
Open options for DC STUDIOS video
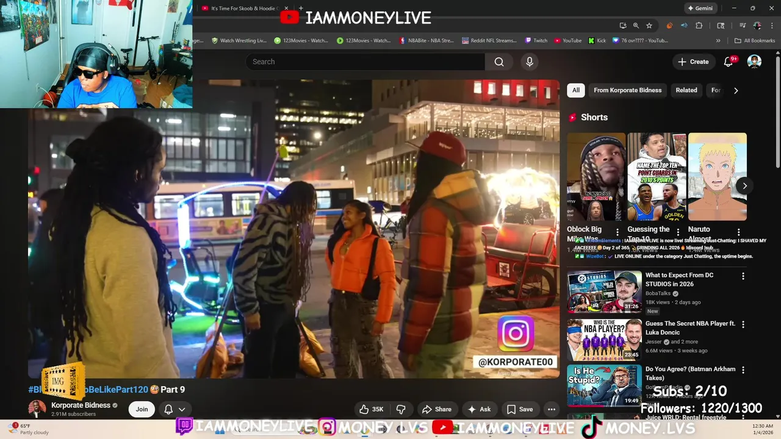coord(743,276)
